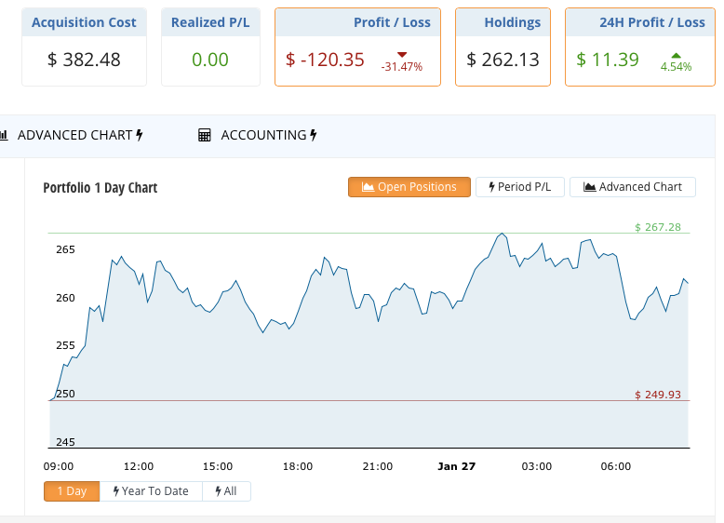Click lightning bolt next to Advanced Chart tab
Image resolution: width=724 pixels, height=523 pixels.
coord(140,135)
